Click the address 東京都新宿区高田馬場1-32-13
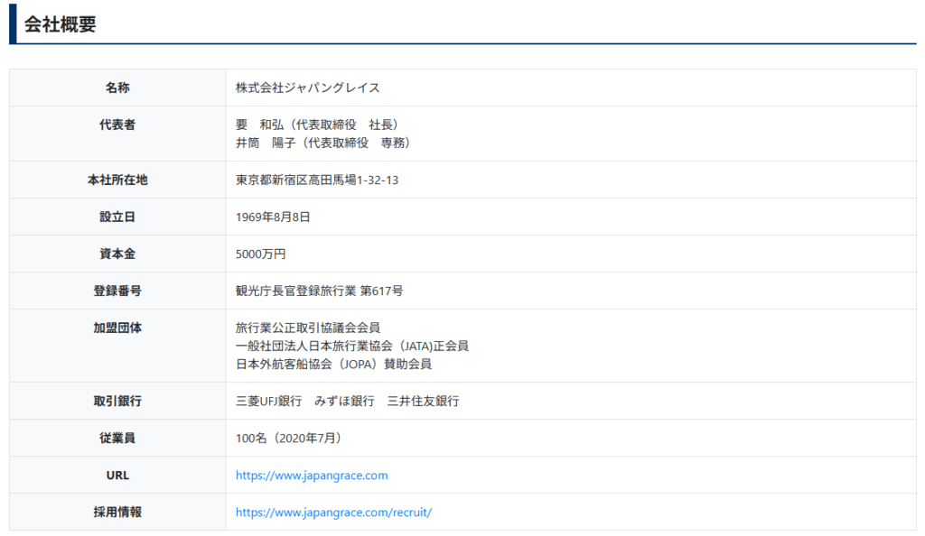 click(x=316, y=180)
